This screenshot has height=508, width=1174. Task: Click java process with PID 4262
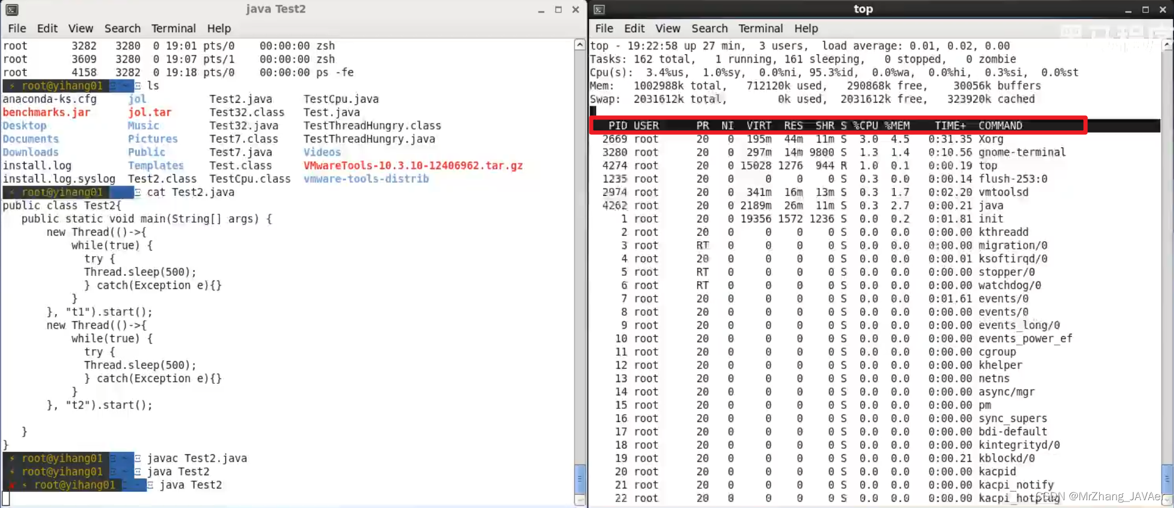coord(802,205)
